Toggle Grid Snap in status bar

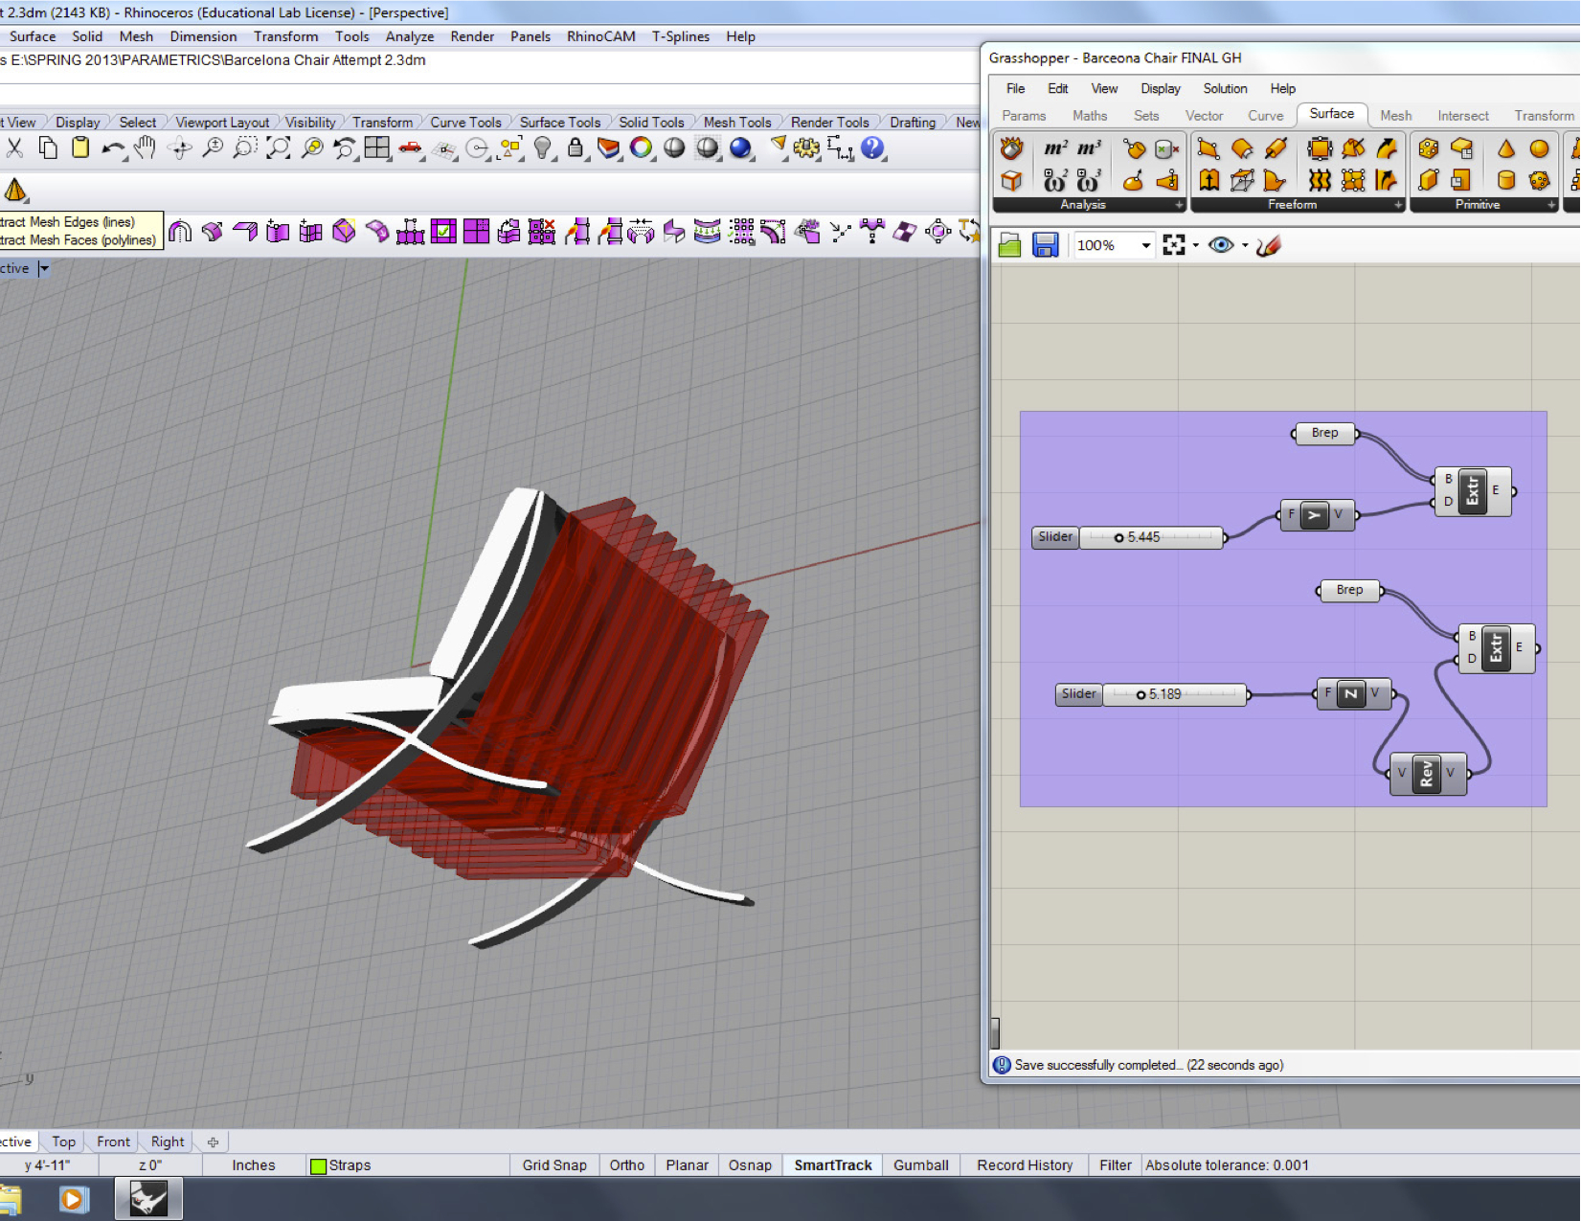(x=553, y=1165)
